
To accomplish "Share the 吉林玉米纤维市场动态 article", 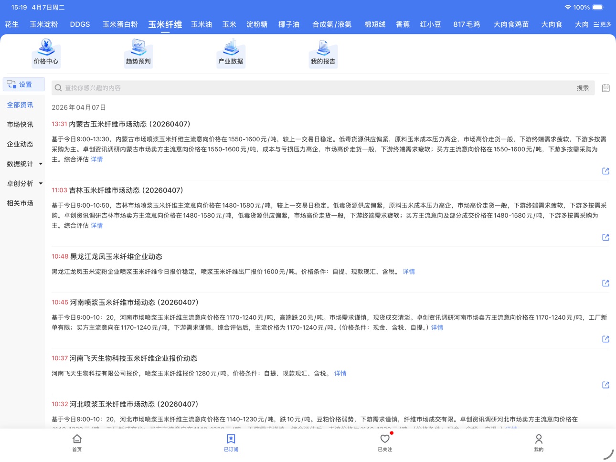I will 605,237.
